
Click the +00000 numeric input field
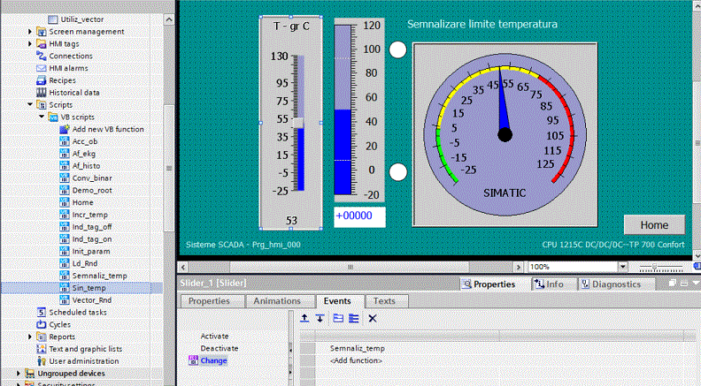358,216
